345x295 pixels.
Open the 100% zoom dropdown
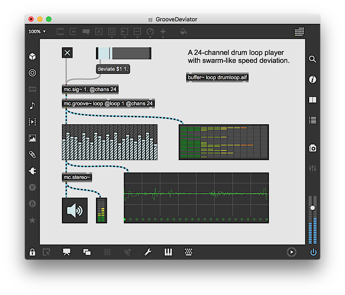tap(37, 32)
